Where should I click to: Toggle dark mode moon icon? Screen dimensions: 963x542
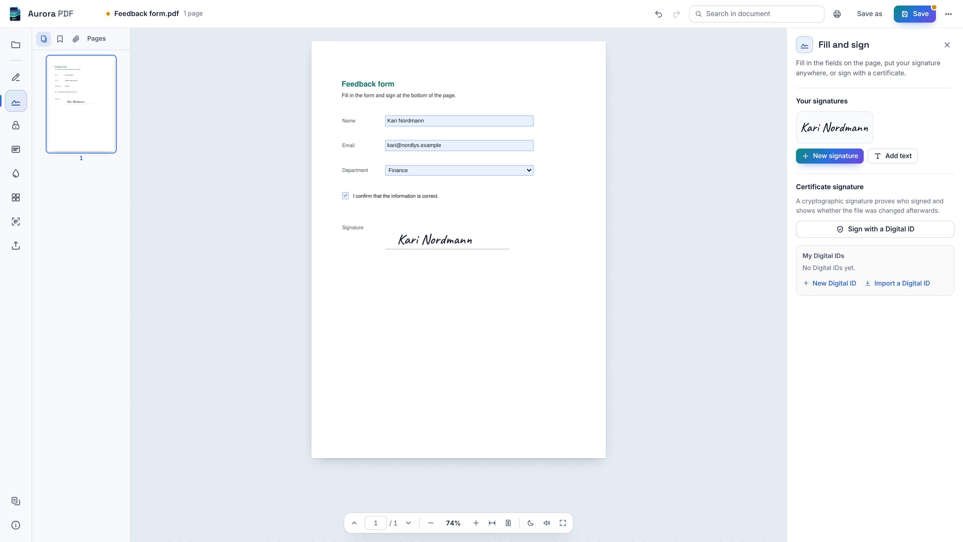tap(530, 523)
